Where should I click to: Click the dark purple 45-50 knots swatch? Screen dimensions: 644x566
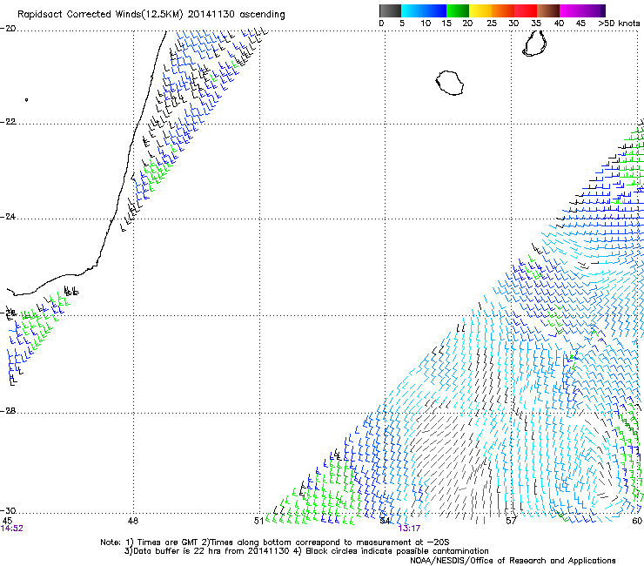pyautogui.click(x=594, y=10)
